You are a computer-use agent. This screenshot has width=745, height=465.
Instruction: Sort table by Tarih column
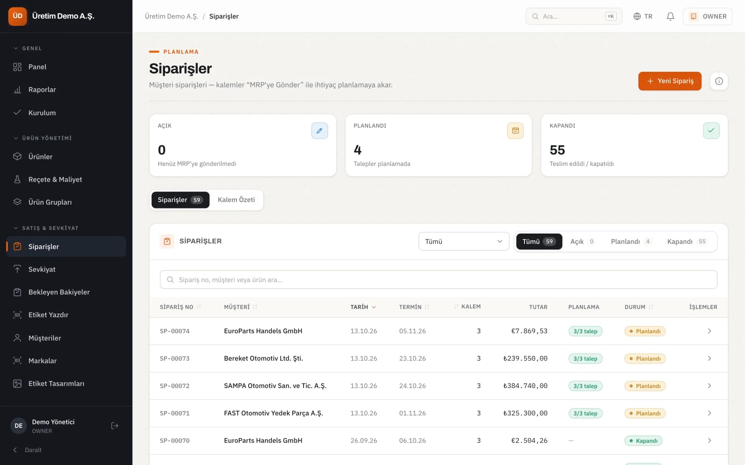pos(363,307)
